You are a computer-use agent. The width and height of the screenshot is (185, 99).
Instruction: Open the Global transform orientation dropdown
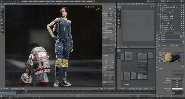point(51,4)
